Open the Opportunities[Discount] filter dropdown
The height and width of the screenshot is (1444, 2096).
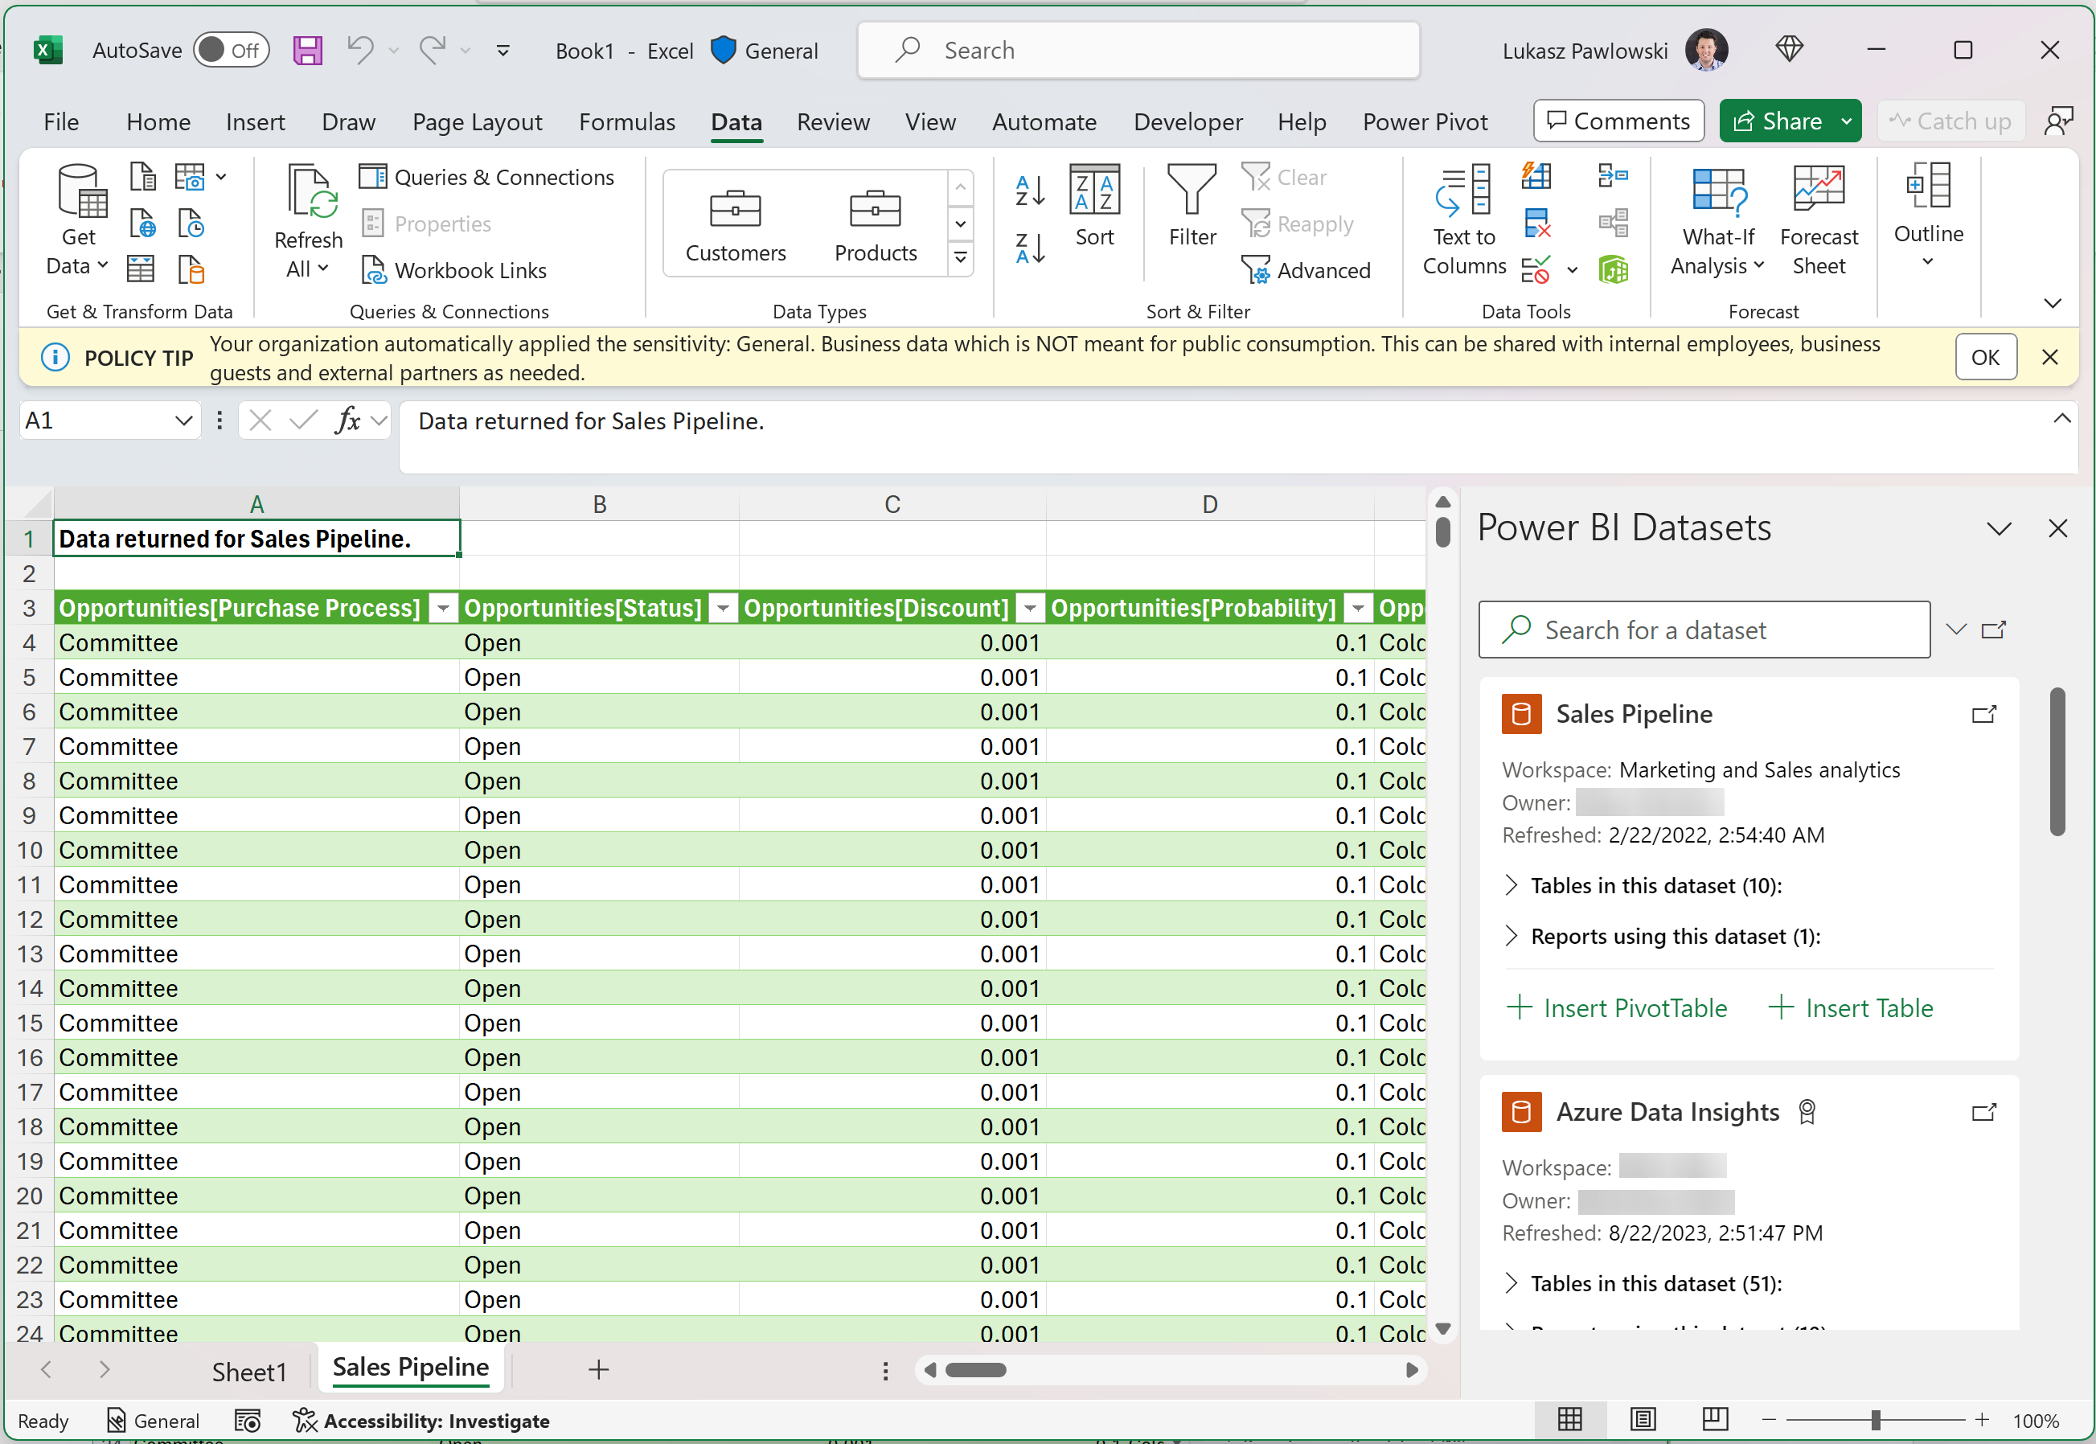[x=1029, y=608]
